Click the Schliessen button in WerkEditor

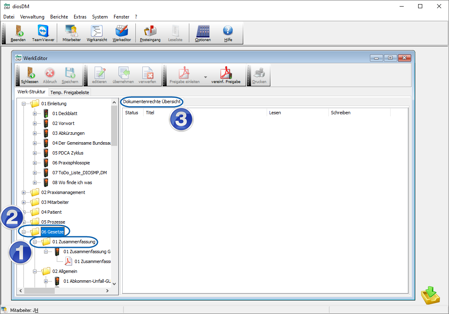[x=30, y=75]
